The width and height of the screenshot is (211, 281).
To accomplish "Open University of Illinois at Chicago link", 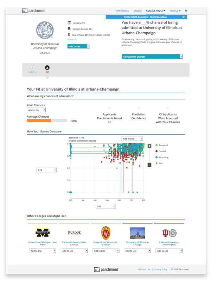I will pos(138,243).
